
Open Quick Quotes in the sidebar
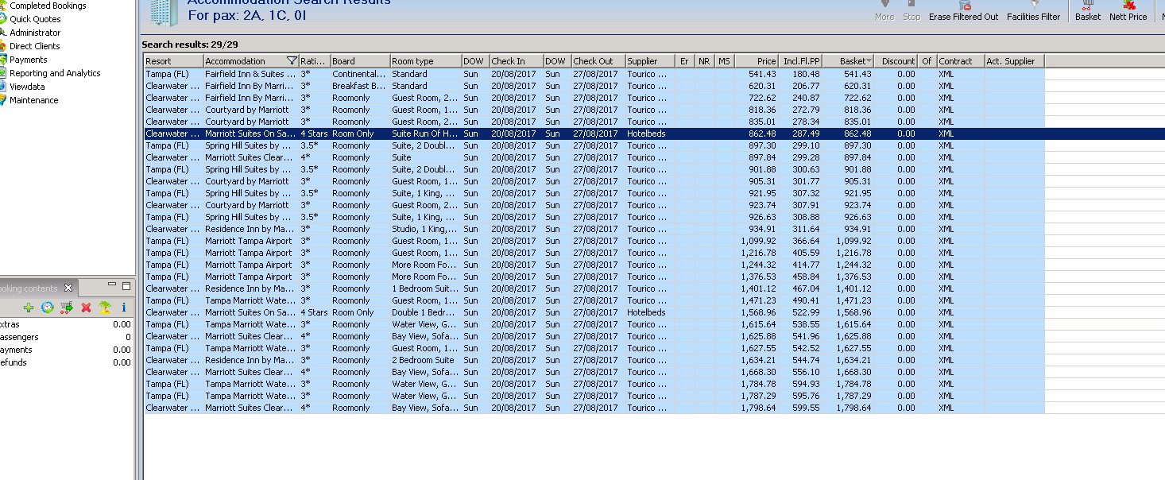[35, 19]
